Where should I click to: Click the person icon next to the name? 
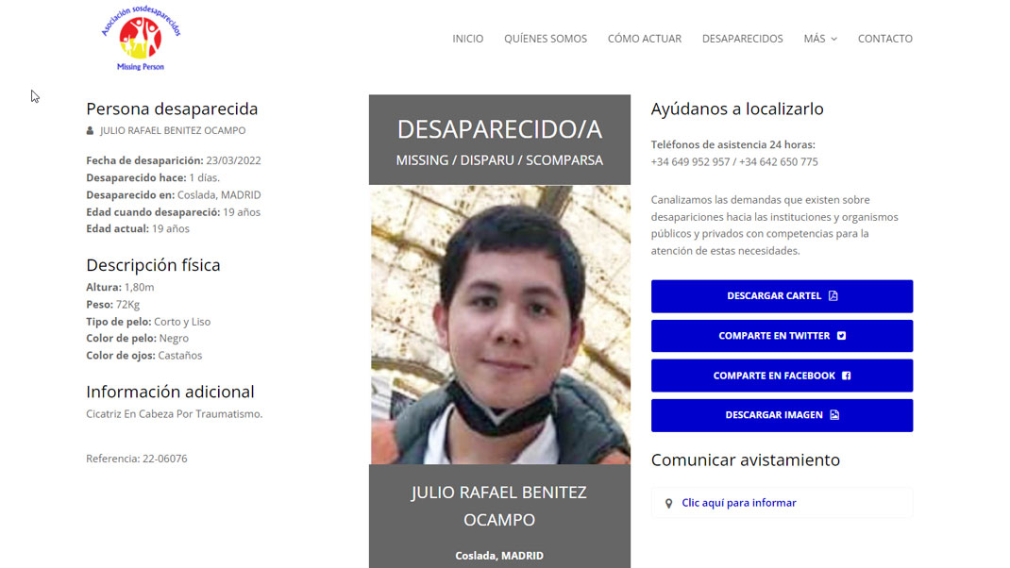pyautogui.click(x=91, y=131)
